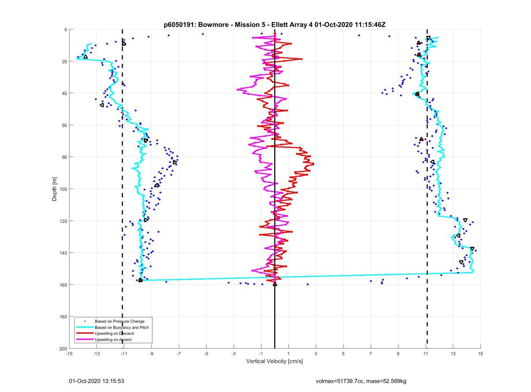Viewport: 531px width, 392px height.
Task: Click depth axis tick label "100"
Action: (62, 189)
